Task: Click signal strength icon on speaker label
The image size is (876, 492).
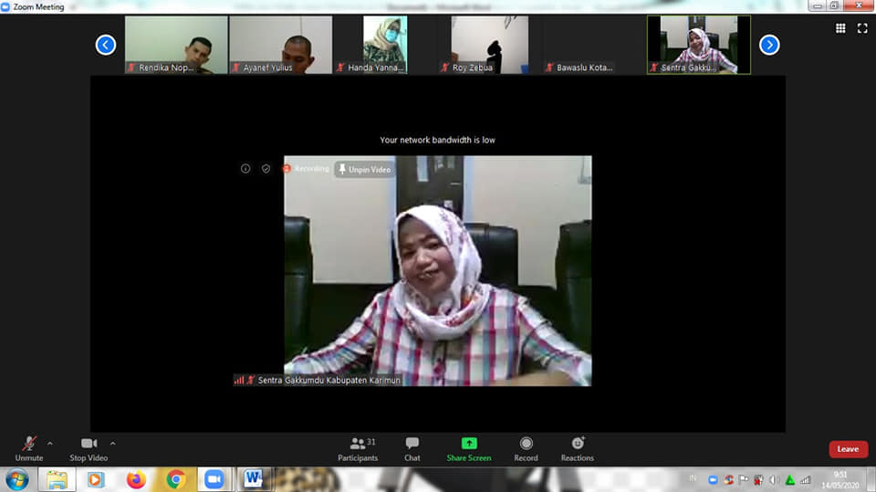Action: [x=239, y=380]
